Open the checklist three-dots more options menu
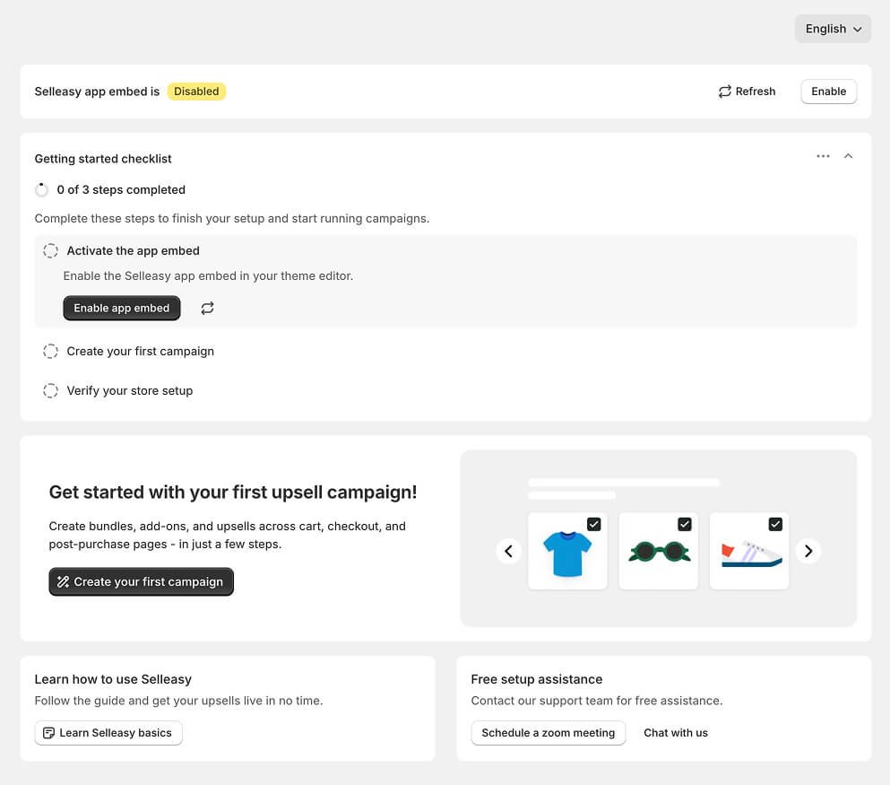Image resolution: width=890 pixels, height=785 pixels. point(823,156)
